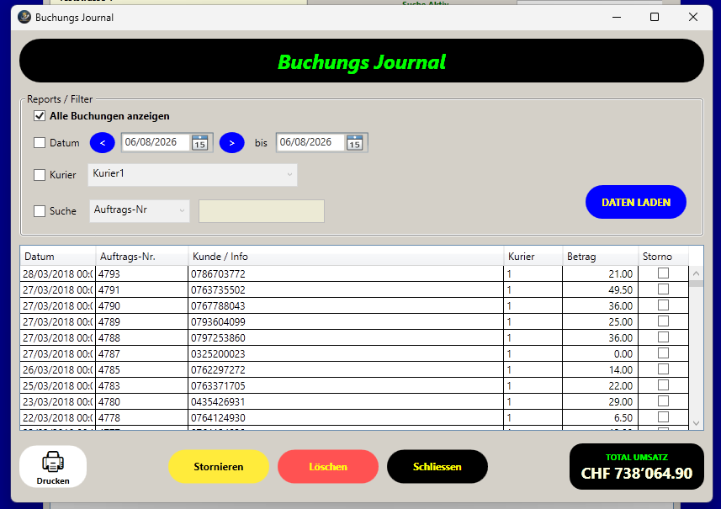
Task: Expand the Kurier1 dropdown
Action: (x=192, y=175)
